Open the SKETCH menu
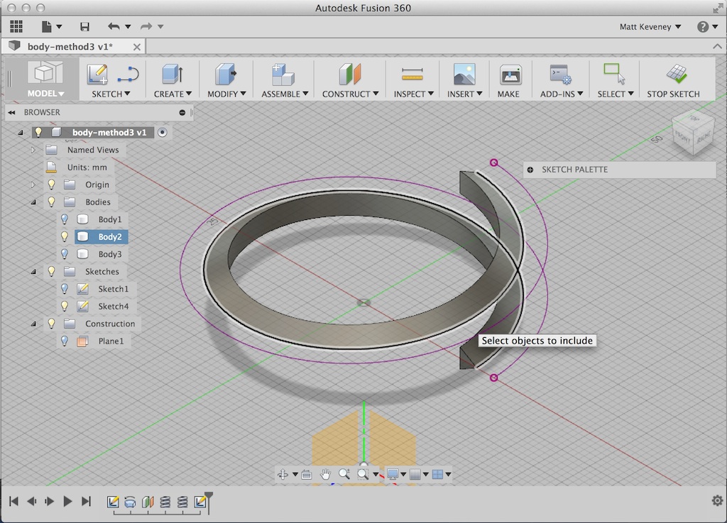The width and height of the screenshot is (727, 523). (111, 94)
